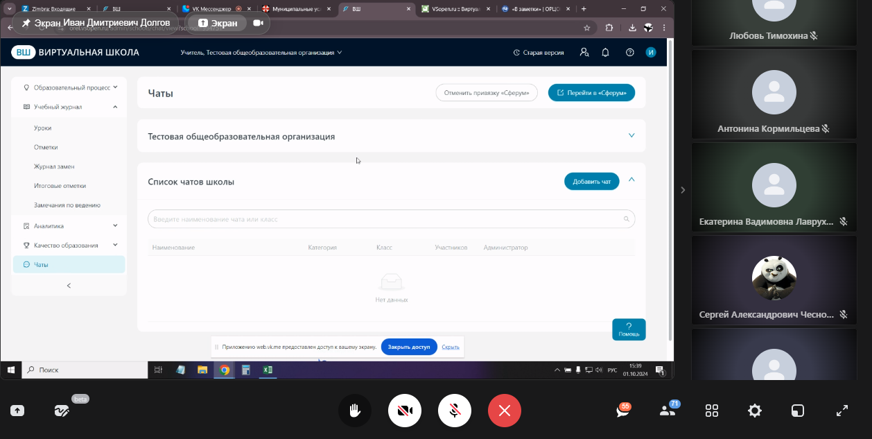Click the chat name search field
The height and width of the screenshot is (439, 872).
point(385,219)
